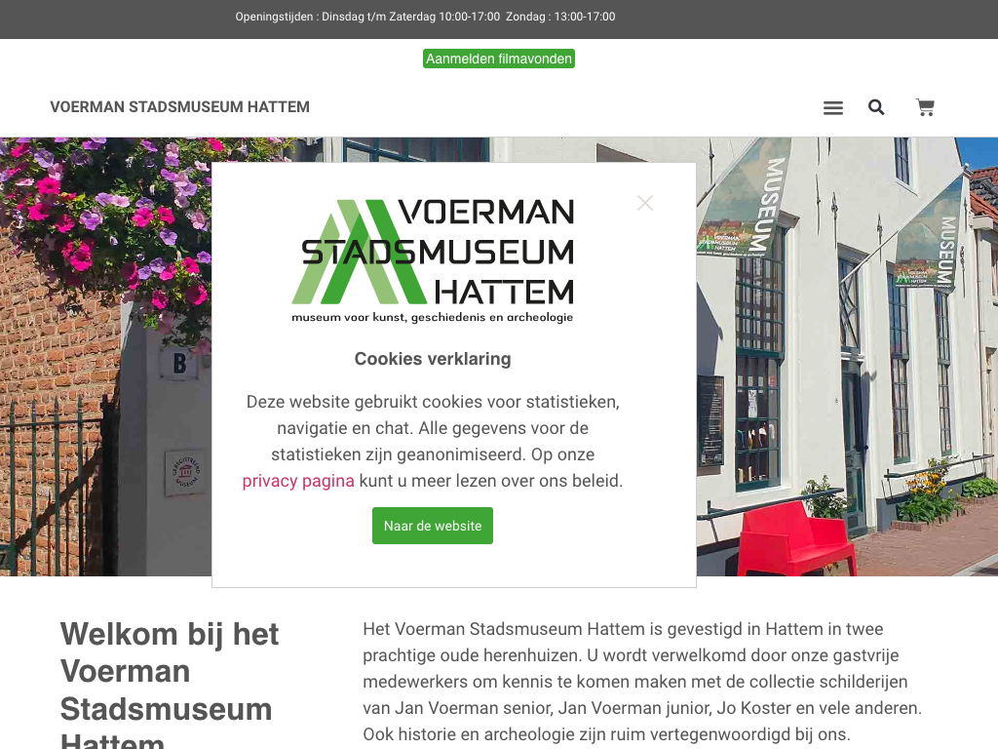The image size is (998, 749).
Task: Click the letter B sign on the gatepost
Action: [x=179, y=363]
